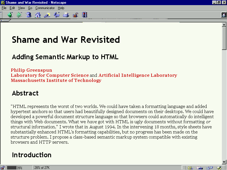This screenshot has width=227, height=170.
Task: Open the Communicator menu
Action: pos(45,8)
